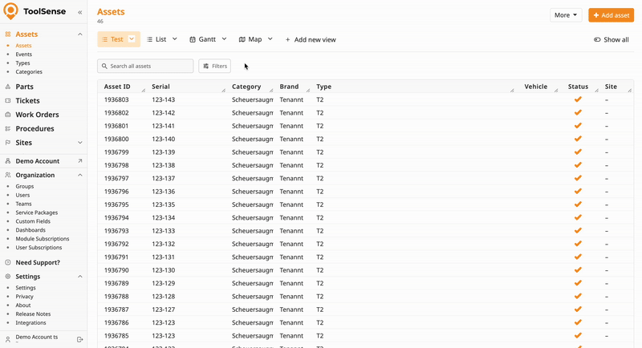Viewport: 642px width, 348px height.
Task: Open Integrations link
Action: click(30, 322)
